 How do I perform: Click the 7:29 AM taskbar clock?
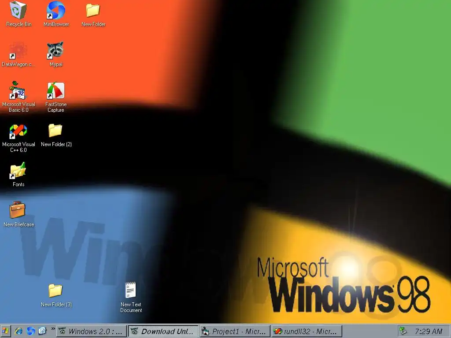[428, 331]
